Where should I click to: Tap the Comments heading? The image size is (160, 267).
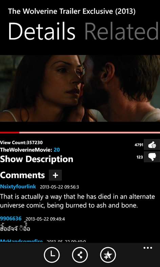coord(22,175)
